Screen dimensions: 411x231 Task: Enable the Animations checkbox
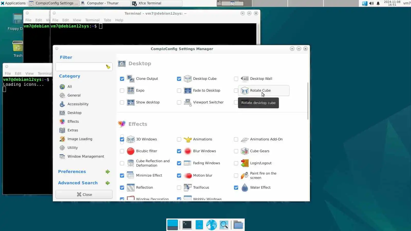[x=179, y=139]
